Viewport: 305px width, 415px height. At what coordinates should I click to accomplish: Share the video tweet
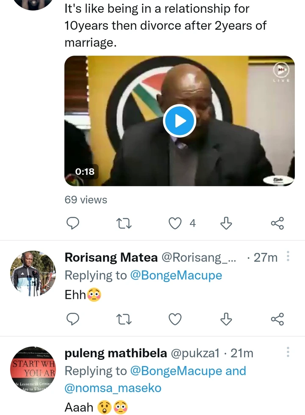277,223
